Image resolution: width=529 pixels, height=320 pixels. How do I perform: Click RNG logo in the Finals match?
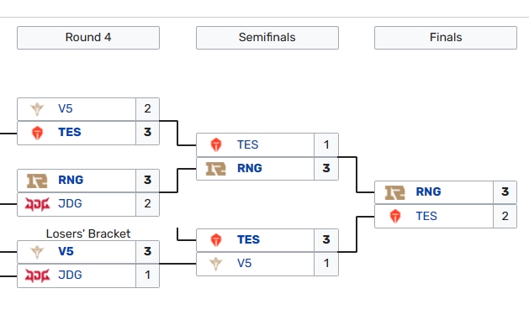point(394,192)
